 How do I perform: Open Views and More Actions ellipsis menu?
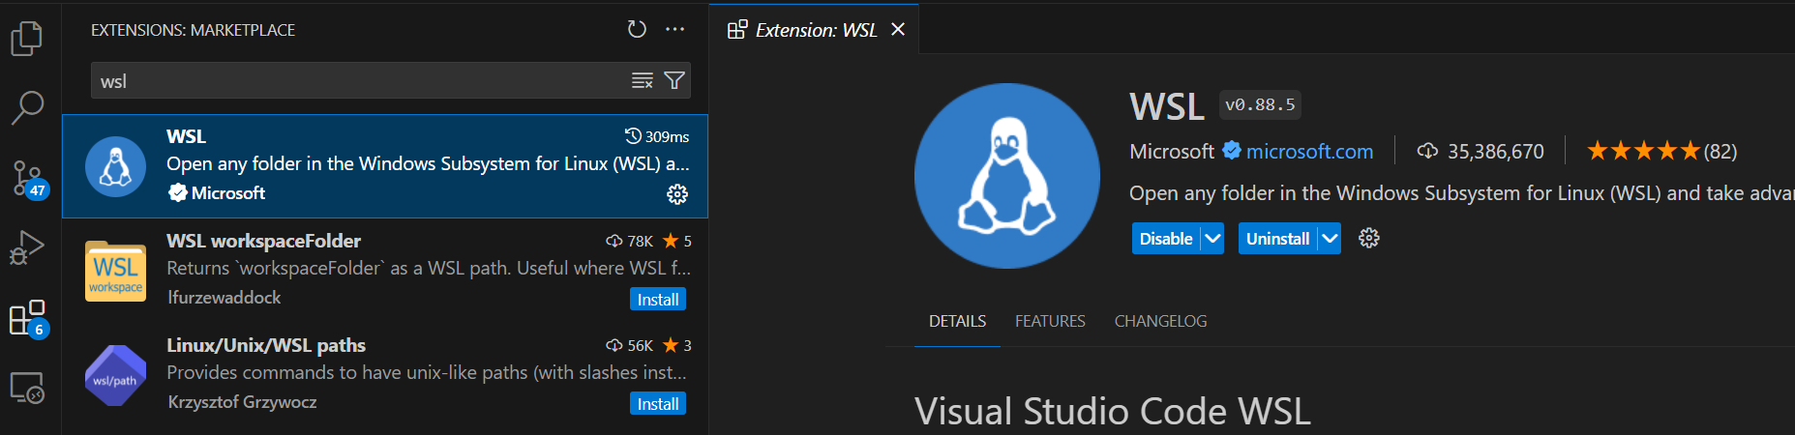675,29
